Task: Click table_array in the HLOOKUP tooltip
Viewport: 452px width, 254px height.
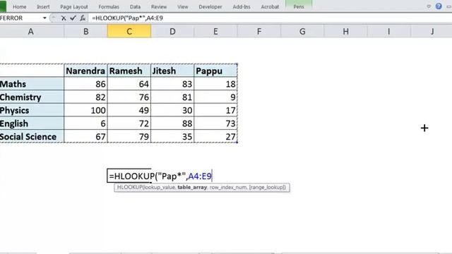Action: (192, 188)
